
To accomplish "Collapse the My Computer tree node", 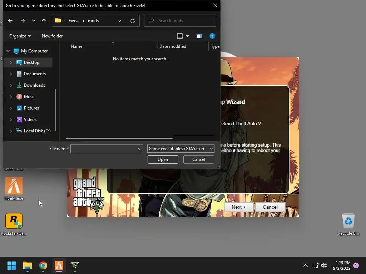I will point(8,51).
